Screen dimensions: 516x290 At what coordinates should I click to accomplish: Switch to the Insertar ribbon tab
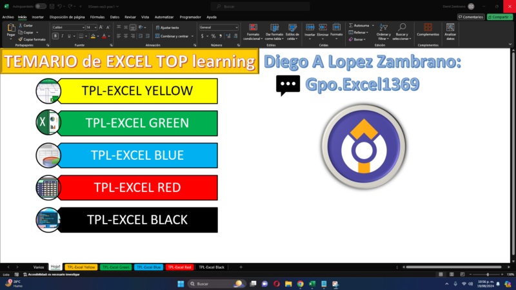coord(38,17)
